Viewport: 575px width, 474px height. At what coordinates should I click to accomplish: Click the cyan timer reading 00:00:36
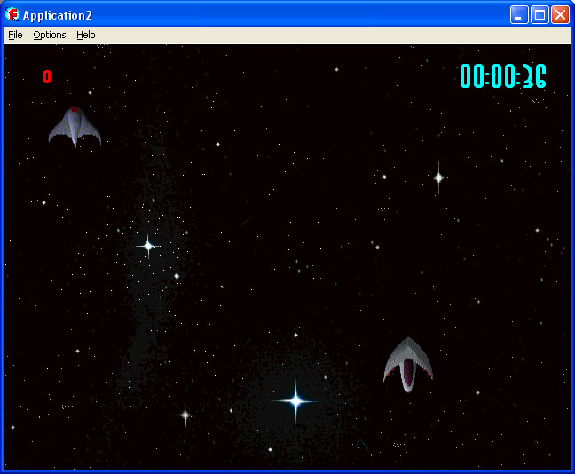point(502,76)
